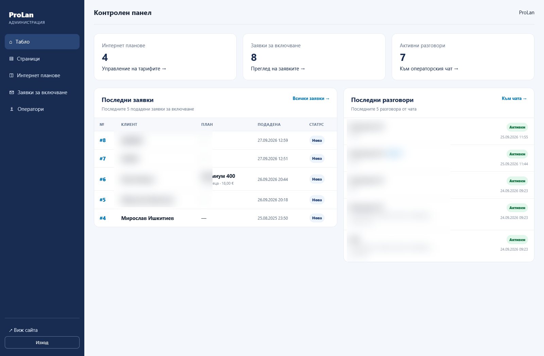Click the Оператори person icon
Screen dimensions: 544x356
tap(12, 109)
